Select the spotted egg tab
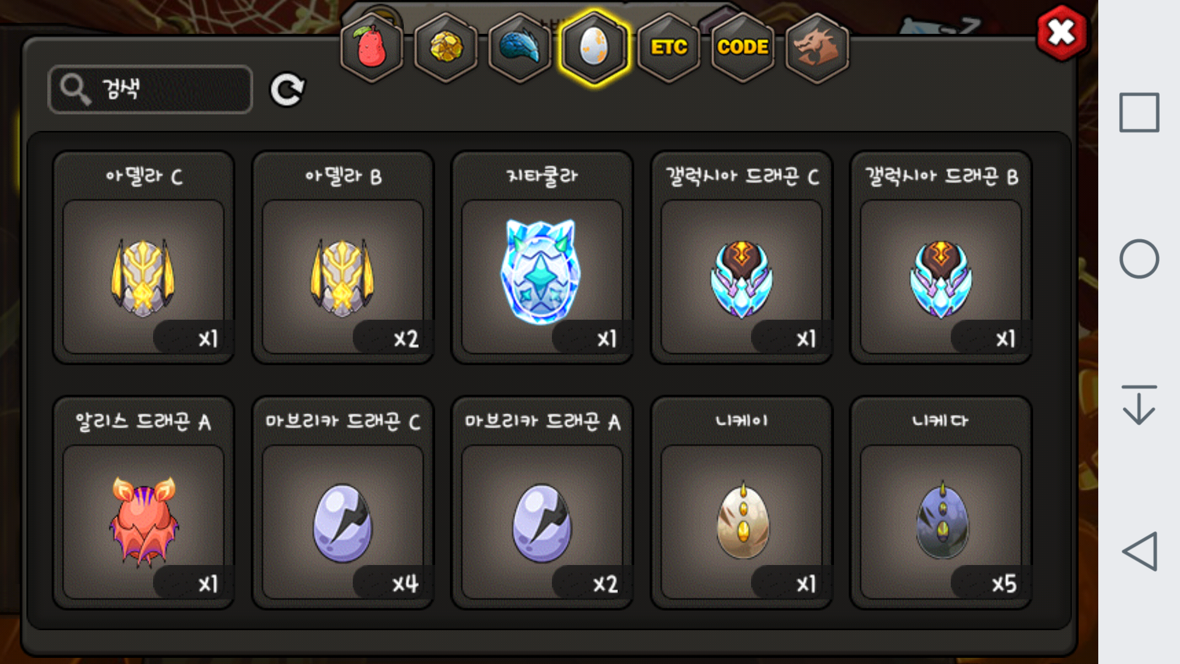The height and width of the screenshot is (664, 1180). 594,47
